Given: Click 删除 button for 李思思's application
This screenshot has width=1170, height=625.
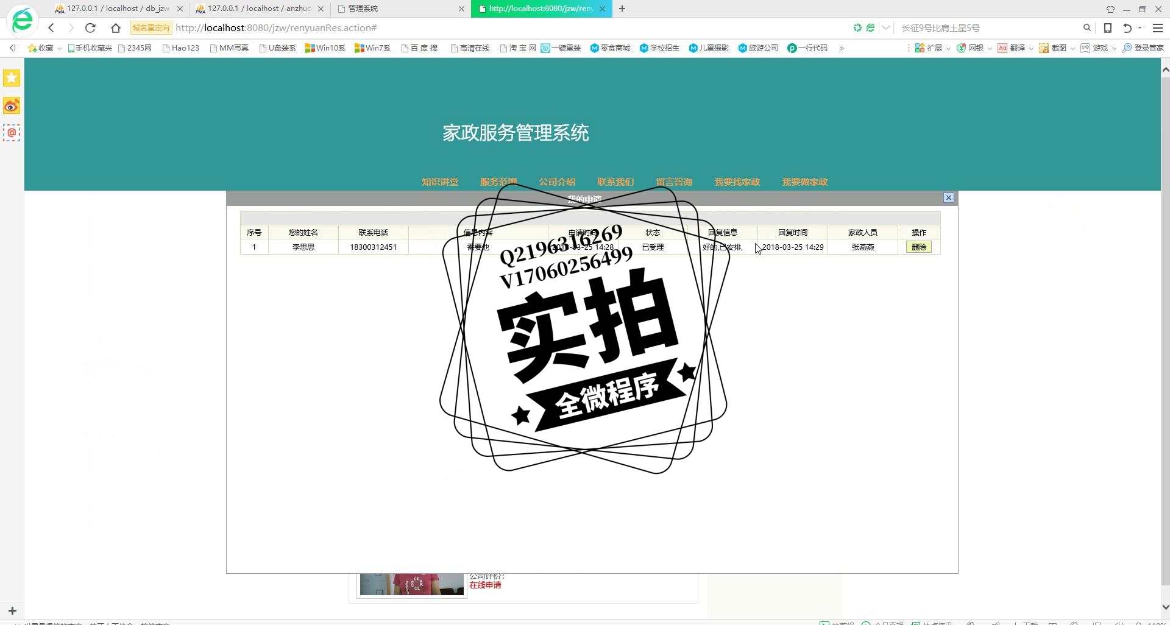Looking at the screenshot, I should click(919, 247).
